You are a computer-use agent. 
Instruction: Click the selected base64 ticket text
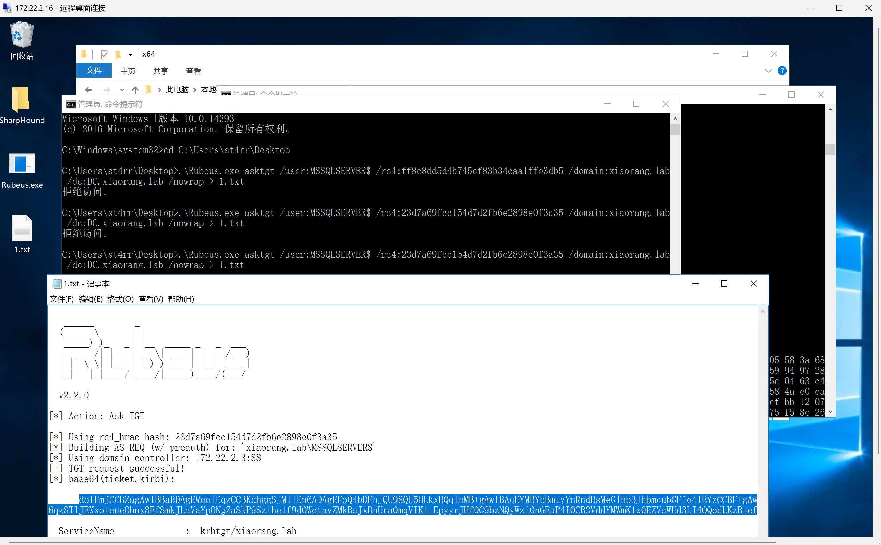click(402, 504)
